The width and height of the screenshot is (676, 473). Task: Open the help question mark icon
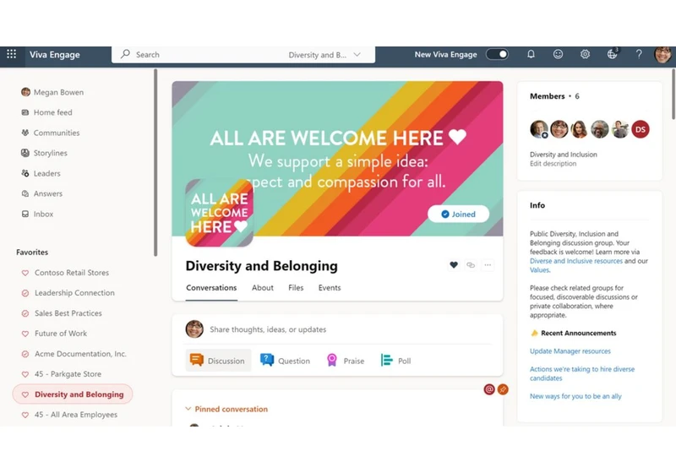639,54
